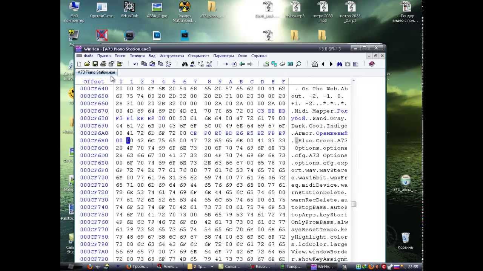Open the Инструменты menu

click(172, 56)
